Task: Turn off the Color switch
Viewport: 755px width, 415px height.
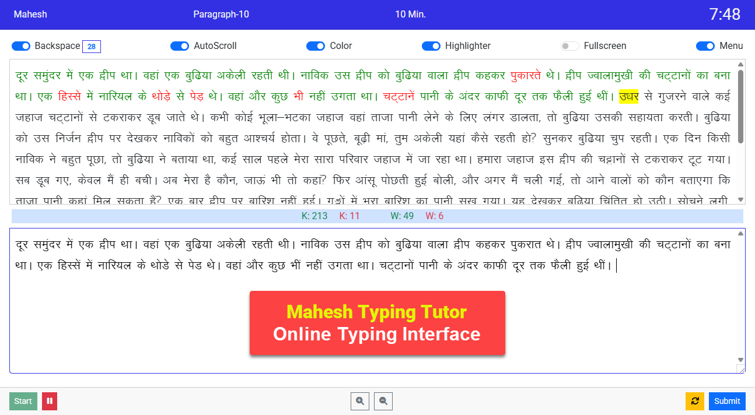Action: 316,46
